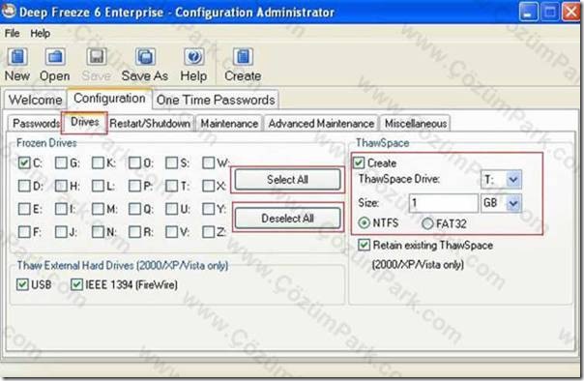
Task: Expand the ThawSpace Drive letter dropdown
Action: pyautogui.click(x=513, y=180)
